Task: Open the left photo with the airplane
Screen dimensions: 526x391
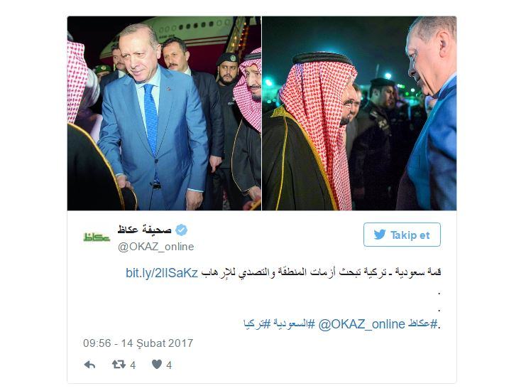Action: point(164,113)
